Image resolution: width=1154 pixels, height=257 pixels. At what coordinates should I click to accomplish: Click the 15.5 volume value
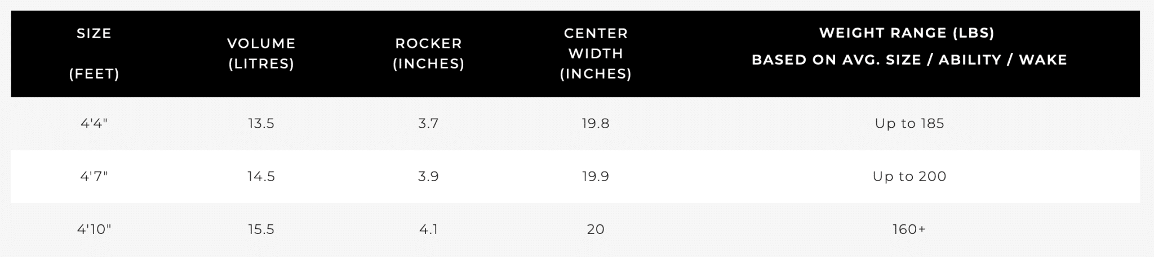pos(261,229)
